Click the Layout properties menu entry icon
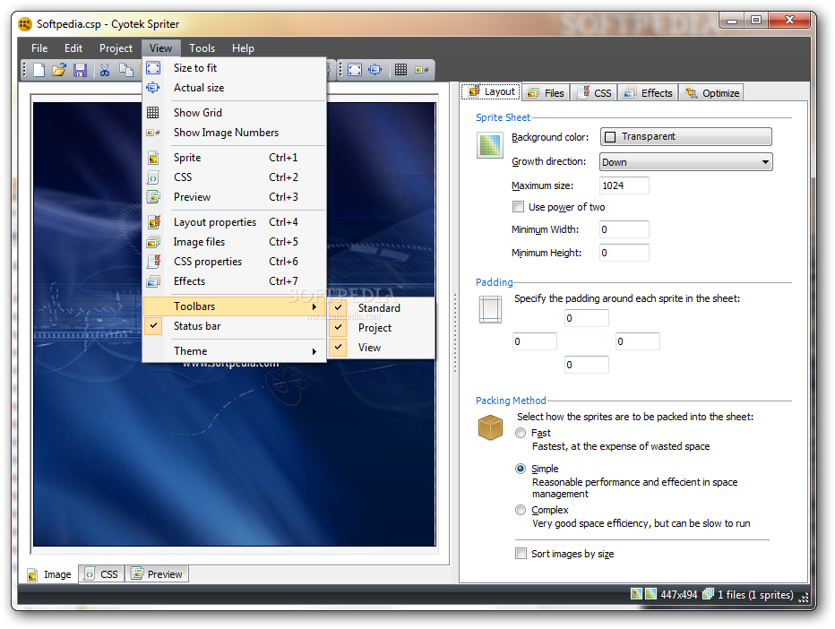The width and height of the screenshot is (835, 629). point(154,222)
